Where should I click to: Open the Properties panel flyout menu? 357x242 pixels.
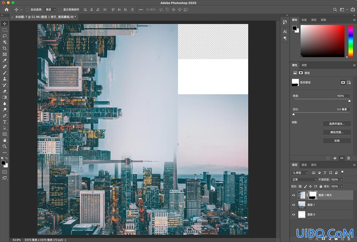coord(354,65)
